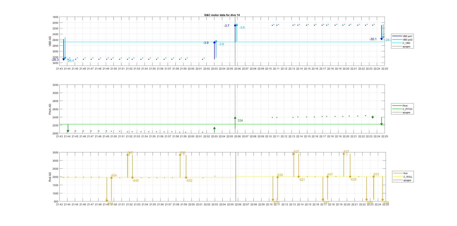Select the 'Pitch' legend entry
The width and height of the screenshot is (457, 226).
tap(405, 106)
